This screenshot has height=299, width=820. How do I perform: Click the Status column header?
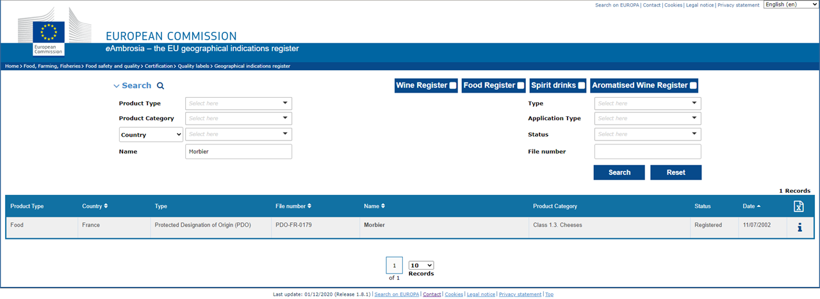[703, 206]
